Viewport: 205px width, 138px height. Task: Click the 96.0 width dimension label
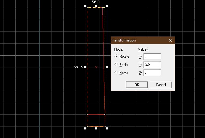pyautogui.click(x=96, y=2)
